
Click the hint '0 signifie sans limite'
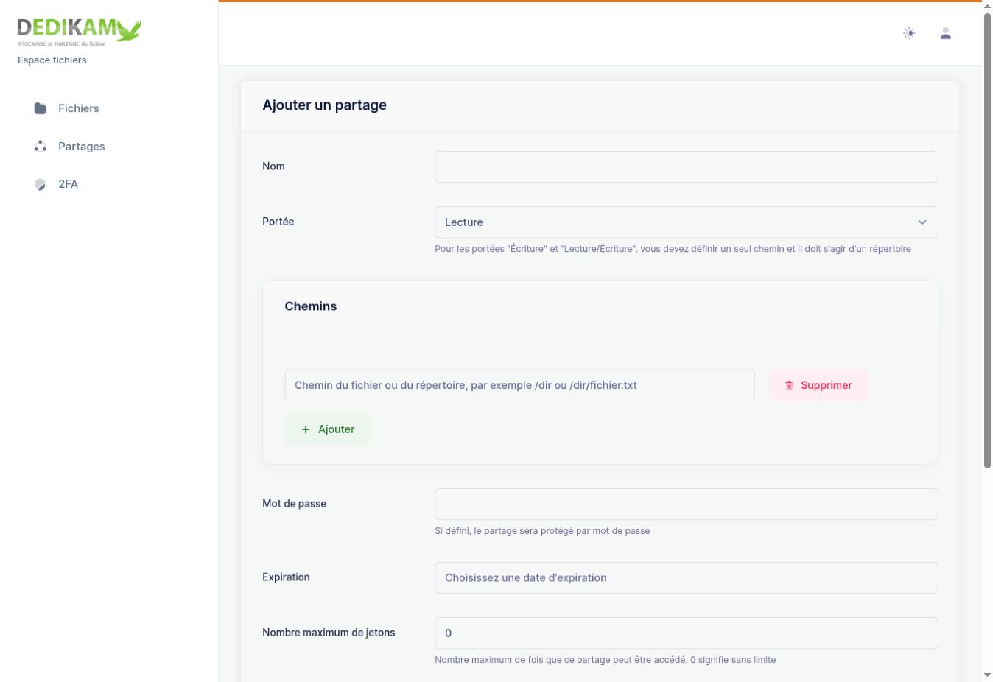coord(733,660)
